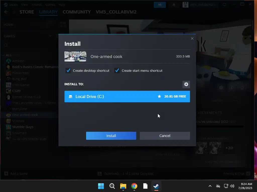The width and height of the screenshot is (257, 192).
Task: Open Windows taskbar search
Action: [x=112, y=186]
